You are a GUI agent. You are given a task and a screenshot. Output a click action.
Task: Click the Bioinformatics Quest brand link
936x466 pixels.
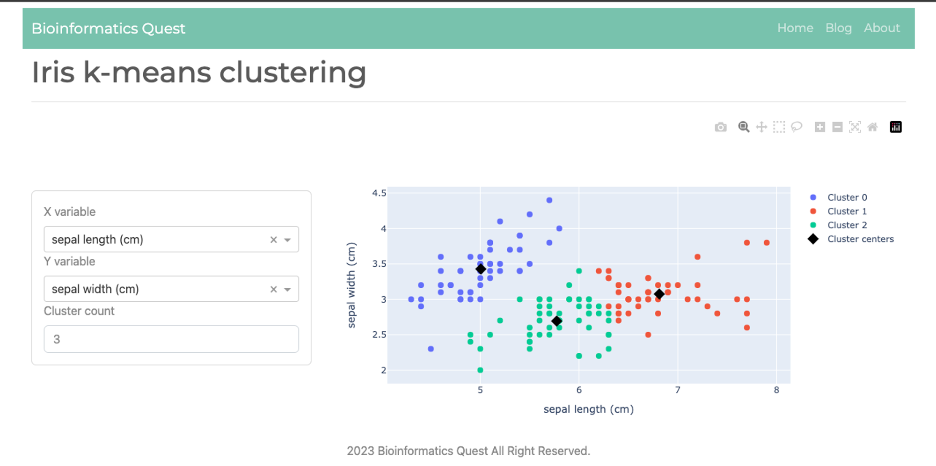pos(109,29)
